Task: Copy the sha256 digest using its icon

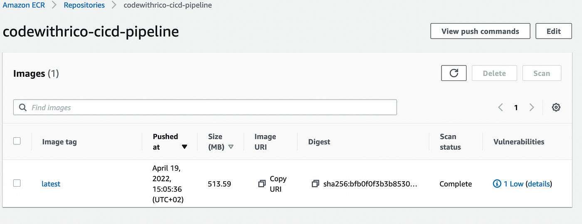Action: pyautogui.click(x=316, y=184)
